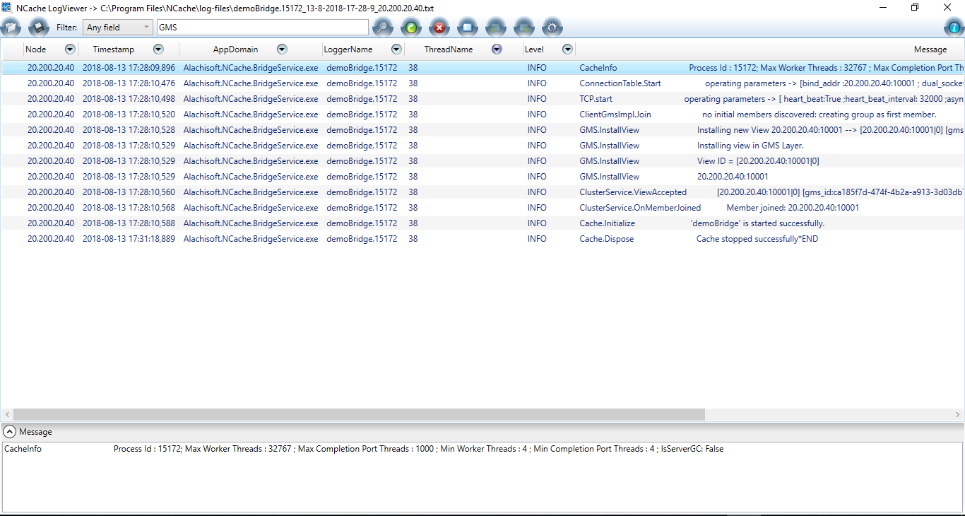Screen dimensions: 965x516
Task: Click "'demoBridge' is started successfully." message
Action: [x=757, y=223]
